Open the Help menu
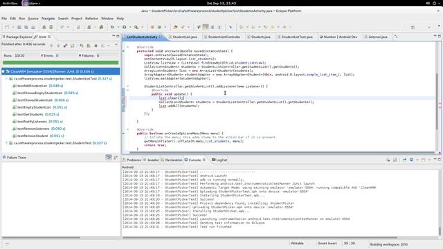Screen dimensions: 443x249 coord(120,19)
